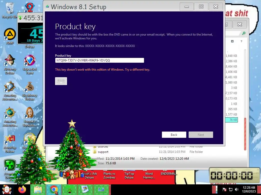Open the volume speaker tray icon
This screenshot has height=195, width=261.
click(x=237, y=189)
